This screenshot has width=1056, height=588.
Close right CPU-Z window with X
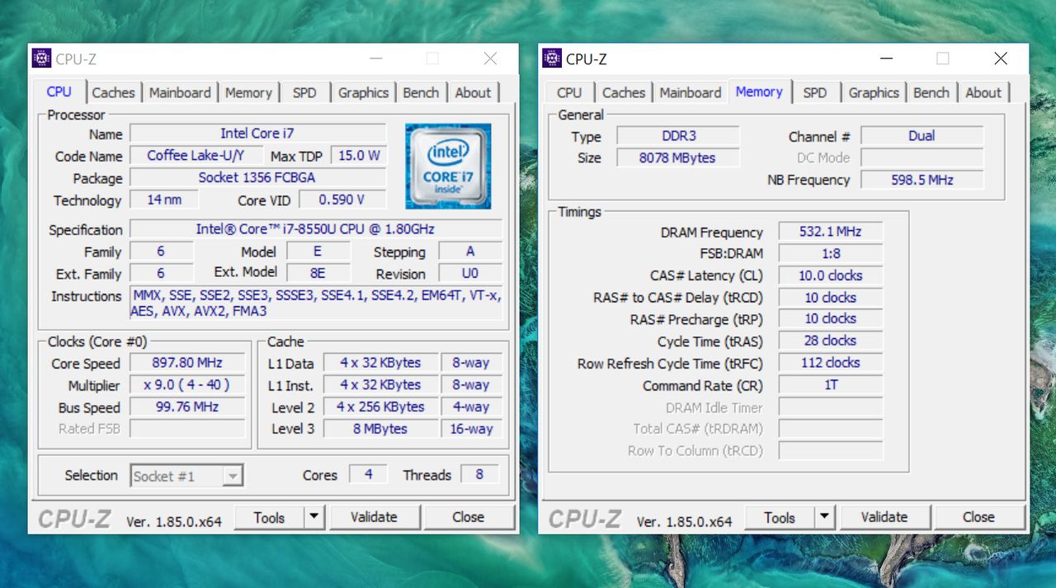click(x=1001, y=59)
